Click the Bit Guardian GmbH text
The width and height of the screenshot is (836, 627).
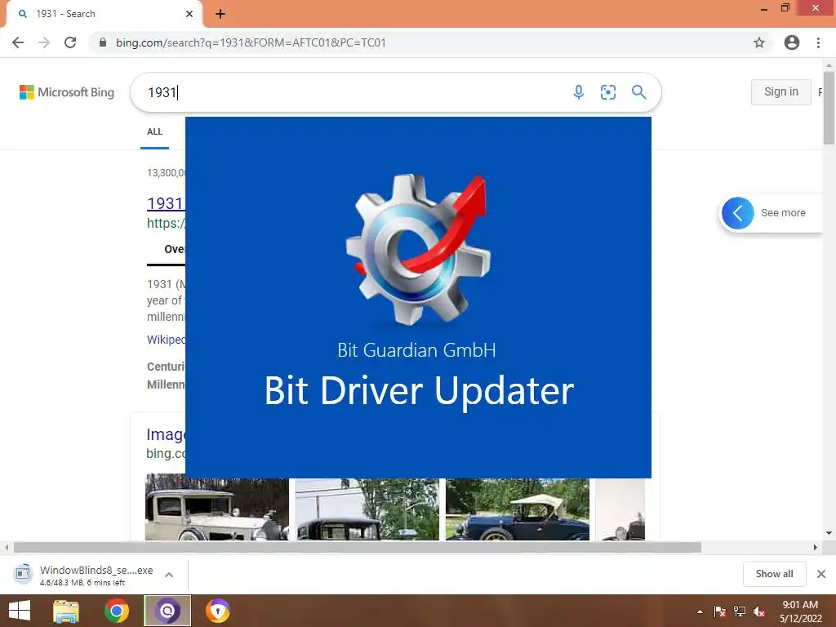(x=416, y=350)
